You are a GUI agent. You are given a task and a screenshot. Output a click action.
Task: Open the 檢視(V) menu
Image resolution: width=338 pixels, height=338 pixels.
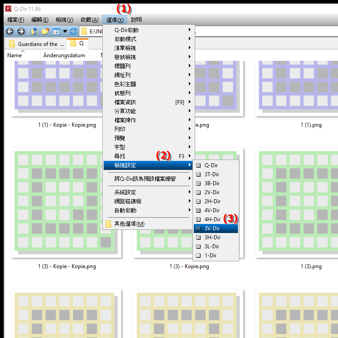click(64, 20)
